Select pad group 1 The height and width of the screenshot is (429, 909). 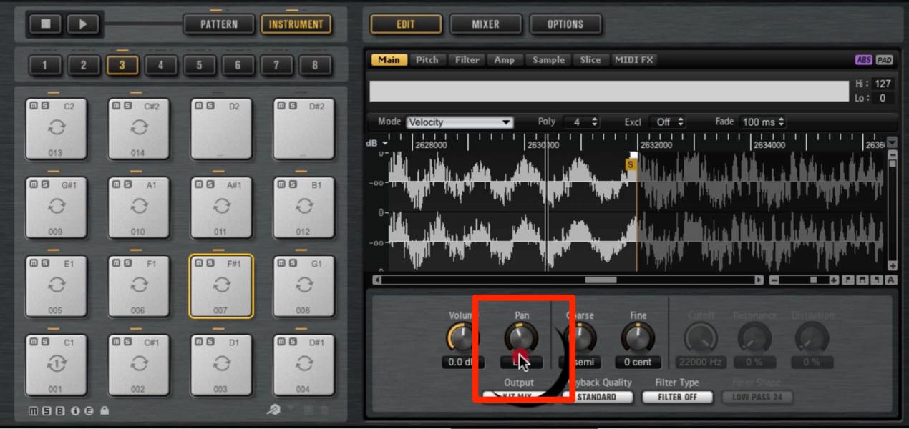[x=45, y=66]
